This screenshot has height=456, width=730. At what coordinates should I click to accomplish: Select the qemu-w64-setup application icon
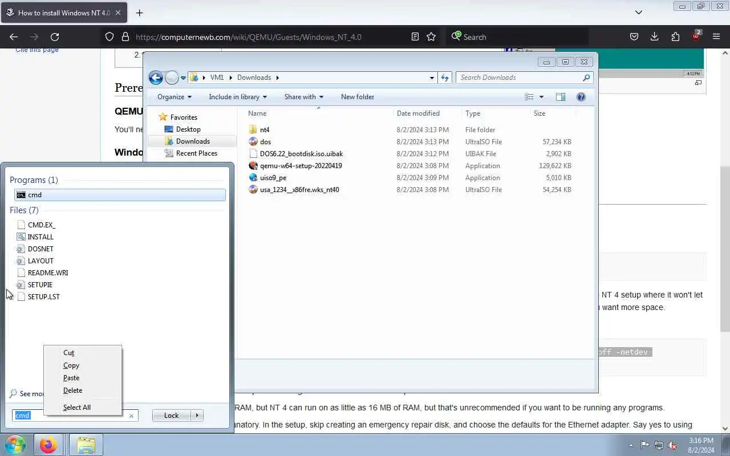coord(253,165)
